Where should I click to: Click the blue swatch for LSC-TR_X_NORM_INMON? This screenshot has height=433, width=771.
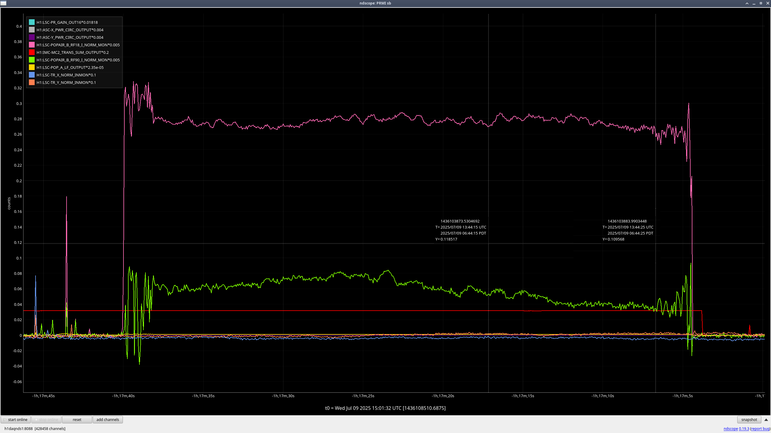32,75
